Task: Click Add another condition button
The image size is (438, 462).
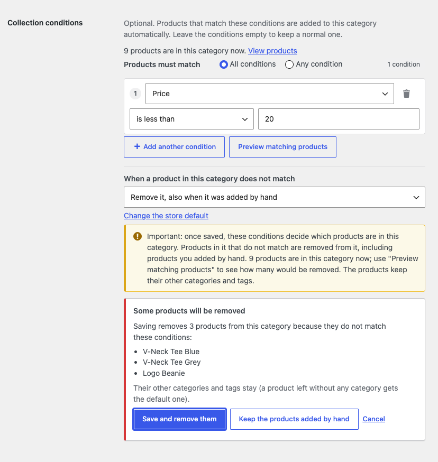Action: tap(175, 147)
